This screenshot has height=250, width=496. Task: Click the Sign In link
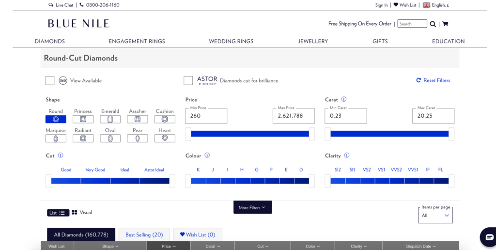coord(382,5)
